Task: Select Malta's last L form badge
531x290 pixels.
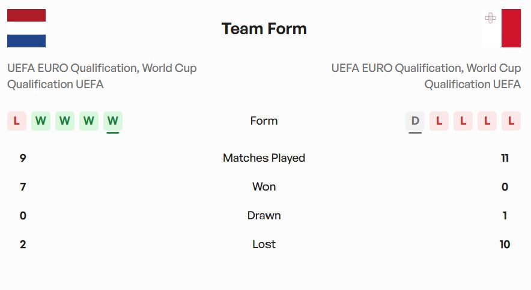Action: 511,120
